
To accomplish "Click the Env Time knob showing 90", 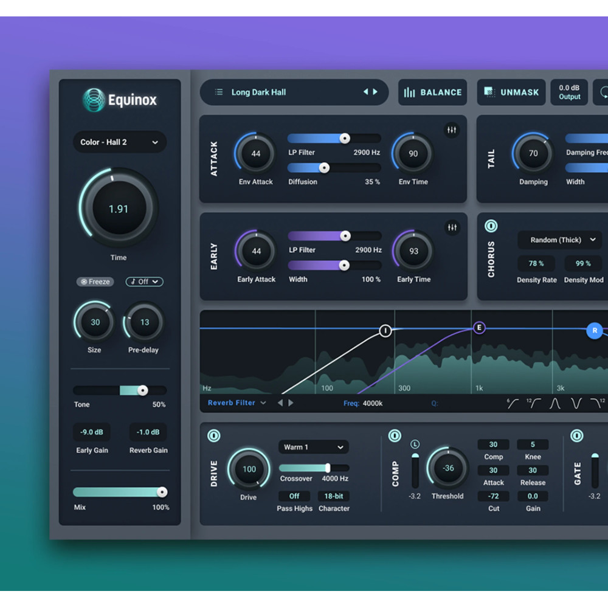I will [x=413, y=154].
